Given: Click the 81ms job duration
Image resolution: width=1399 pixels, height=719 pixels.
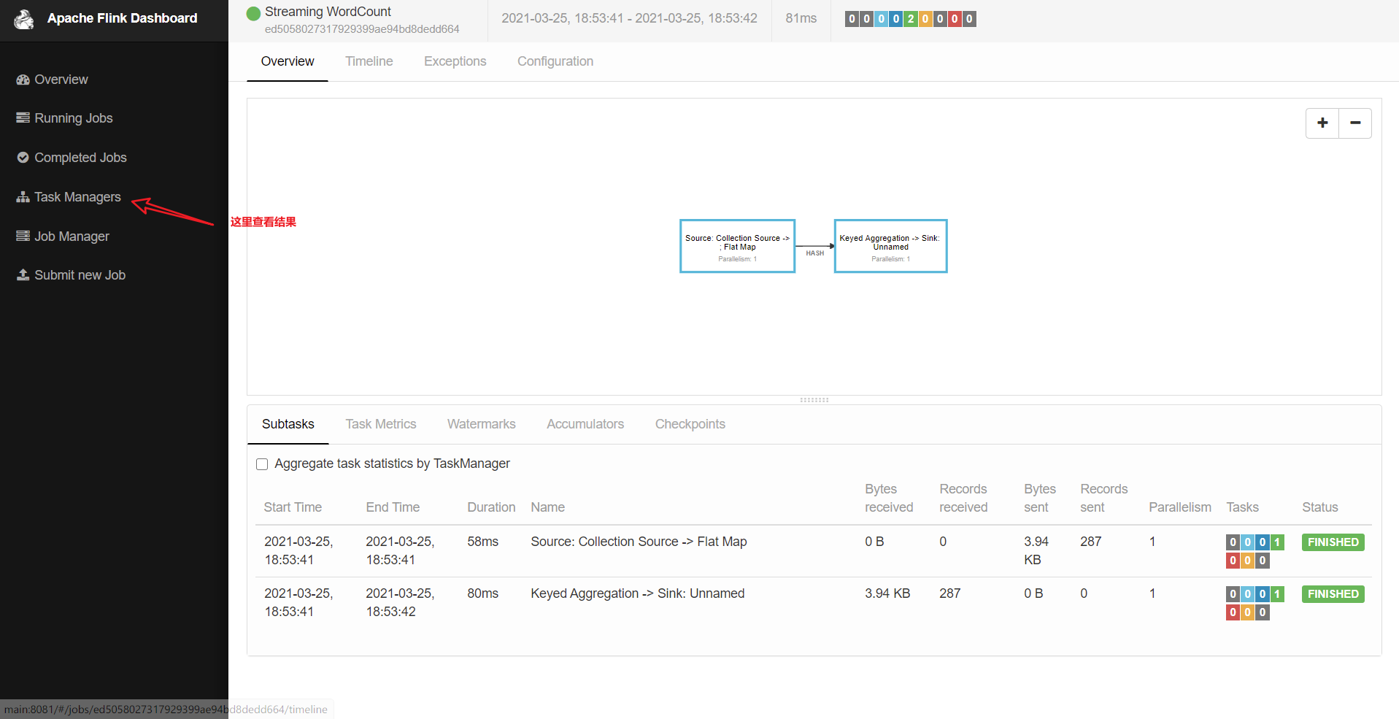Looking at the screenshot, I should tap(801, 18).
